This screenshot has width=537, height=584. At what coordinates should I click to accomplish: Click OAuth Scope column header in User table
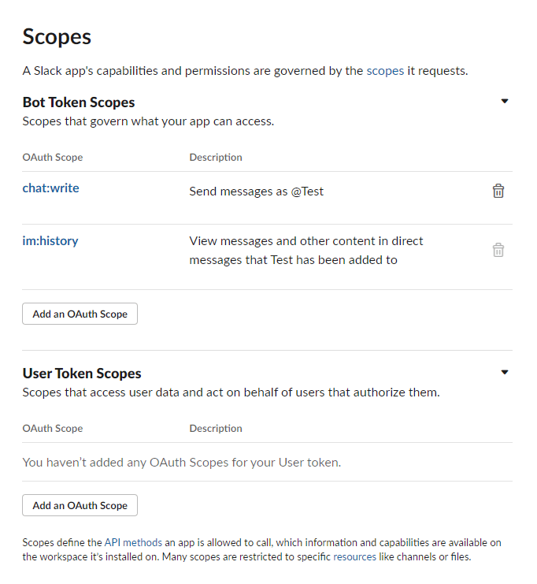click(x=53, y=428)
